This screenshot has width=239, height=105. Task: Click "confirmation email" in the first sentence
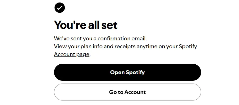pos(122,38)
